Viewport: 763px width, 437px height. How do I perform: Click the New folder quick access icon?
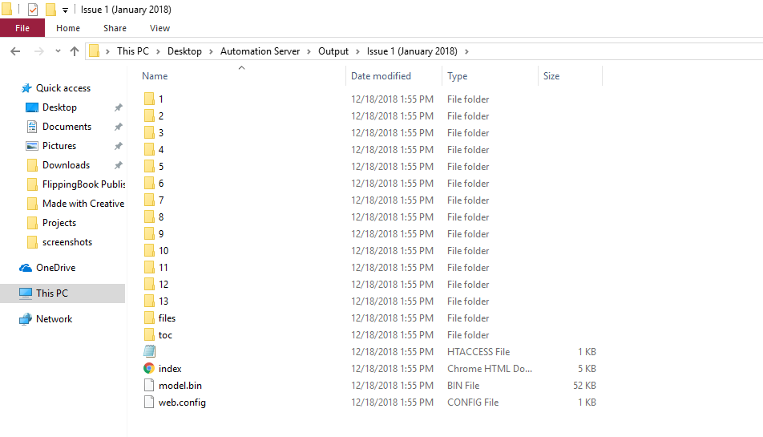50,10
